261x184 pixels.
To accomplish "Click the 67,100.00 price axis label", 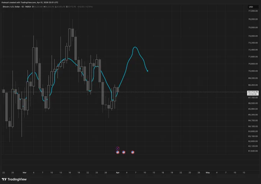I will coord(253,98).
